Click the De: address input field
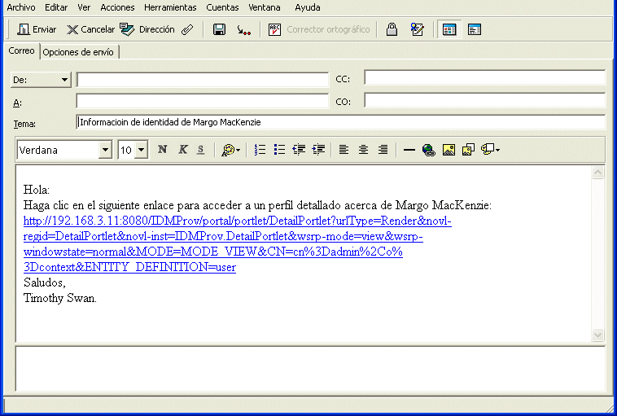Image resolution: width=617 pixels, height=416 pixels. pos(202,80)
